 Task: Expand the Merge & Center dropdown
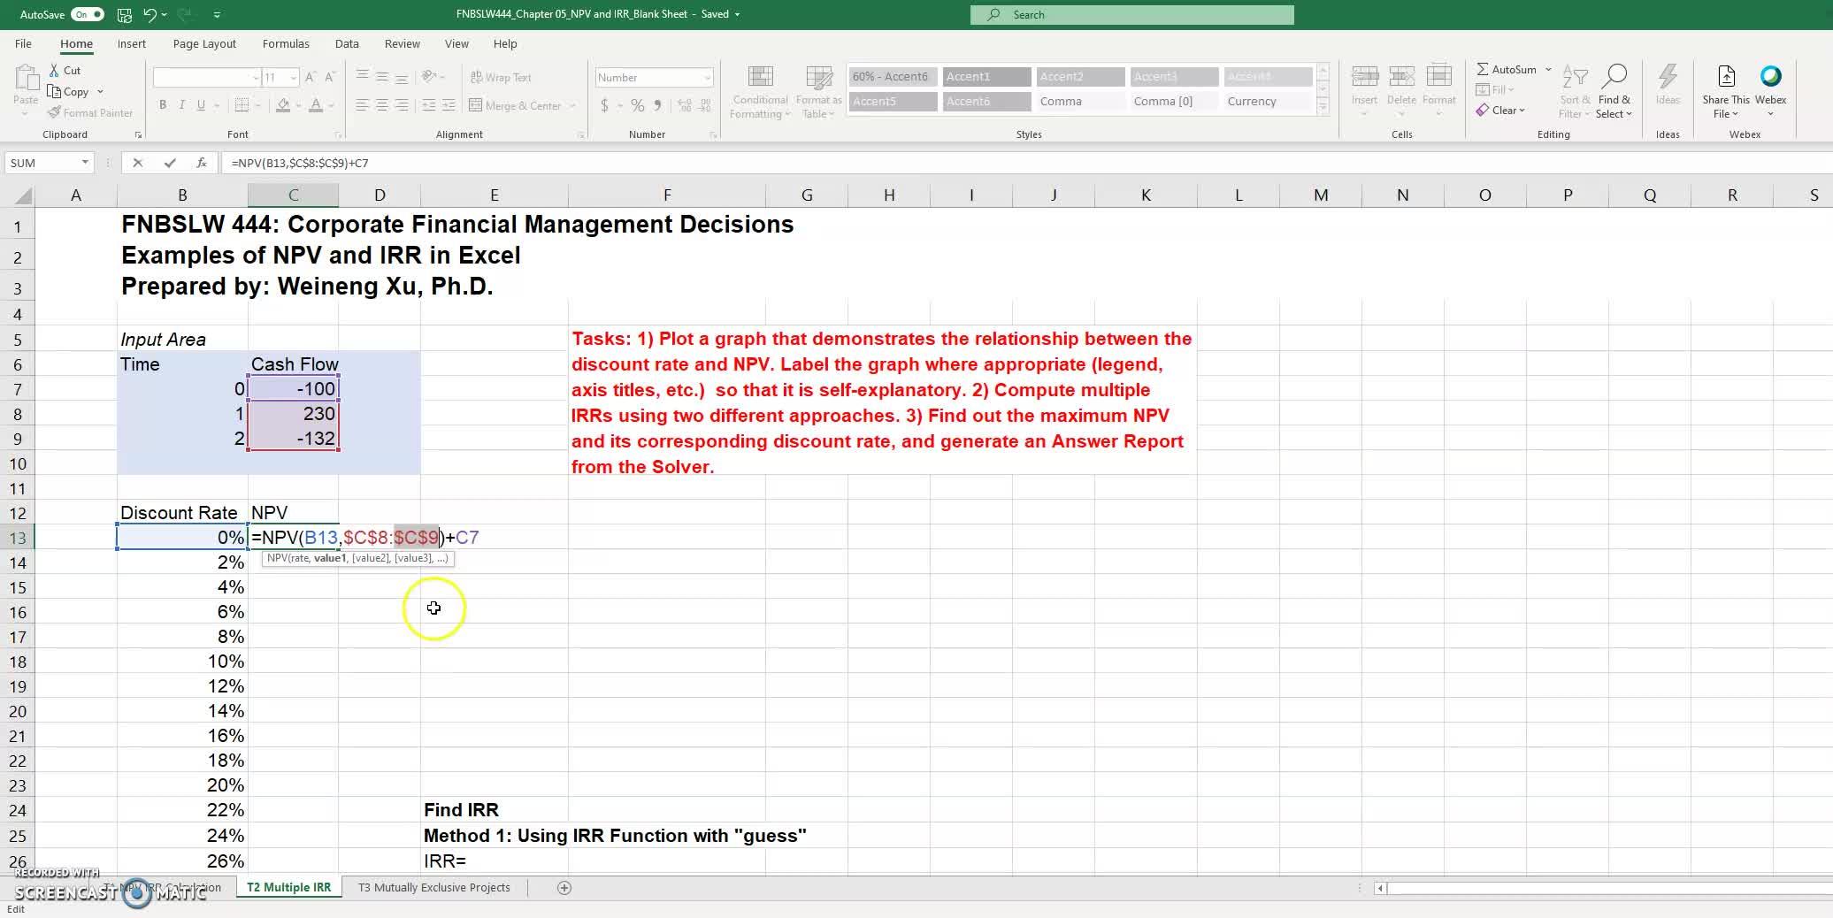point(572,106)
